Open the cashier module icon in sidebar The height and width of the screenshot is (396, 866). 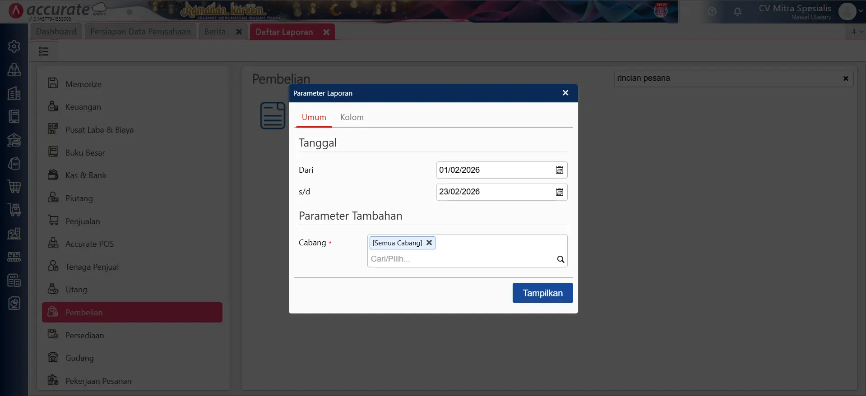pos(14,69)
